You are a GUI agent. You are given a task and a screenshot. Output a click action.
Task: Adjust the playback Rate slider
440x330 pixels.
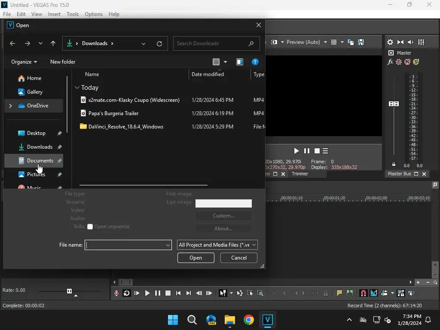point(69,291)
